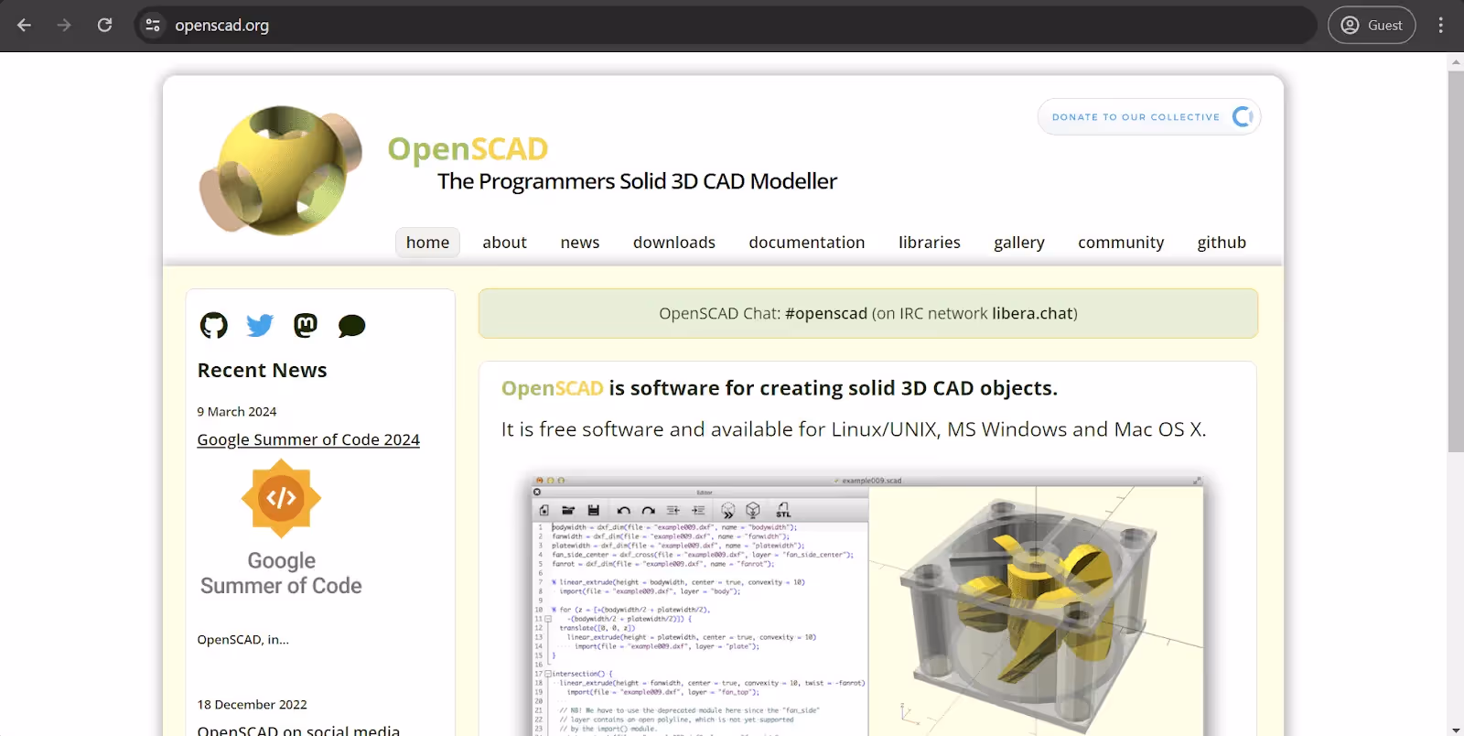Image resolution: width=1464 pixels, height=736 pixels.
Task: Open site information icon in address bar
Action: point(153,26)
